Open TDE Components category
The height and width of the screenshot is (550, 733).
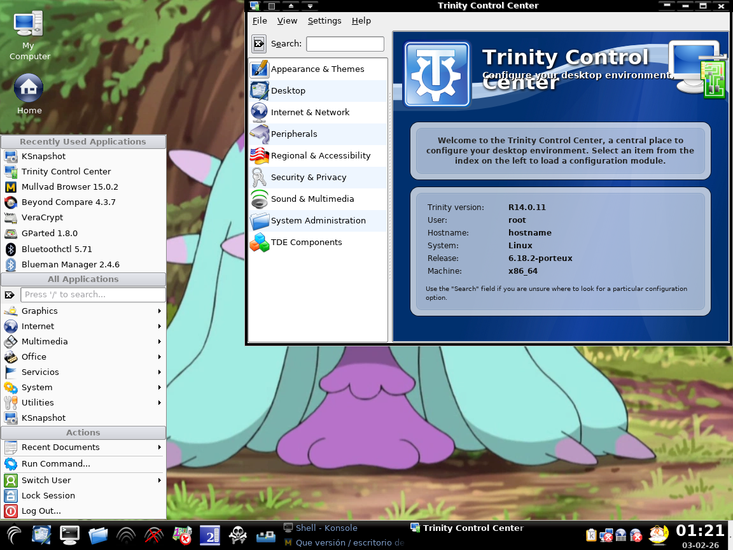[x=318, y=243]
